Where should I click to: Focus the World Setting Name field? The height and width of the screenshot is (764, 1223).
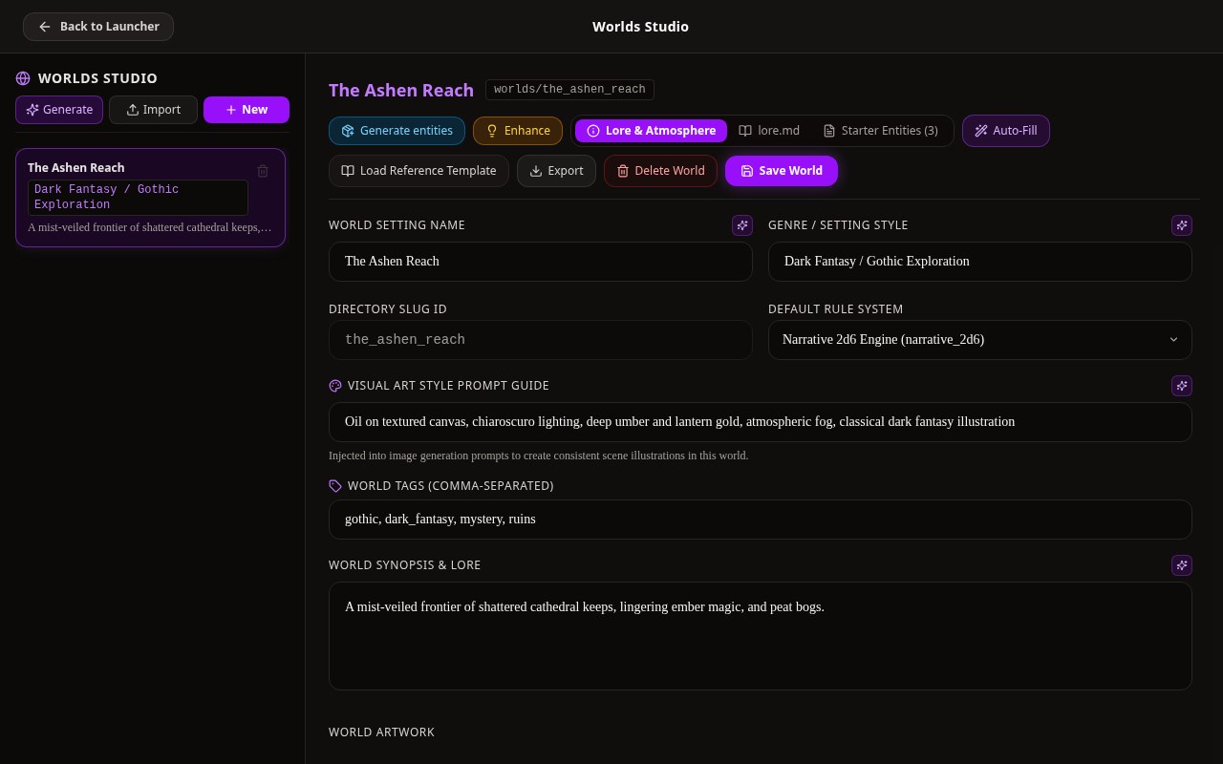coord(541,262)
